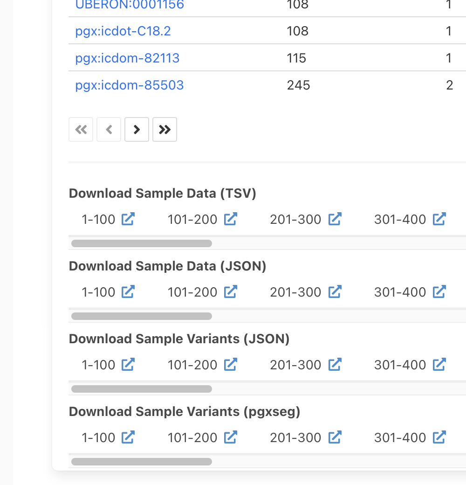Open the UBERON:0001156 link
This screenshot has width=466, height=485.
130,5
